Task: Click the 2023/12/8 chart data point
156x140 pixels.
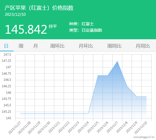Action: tap(127, 86)
